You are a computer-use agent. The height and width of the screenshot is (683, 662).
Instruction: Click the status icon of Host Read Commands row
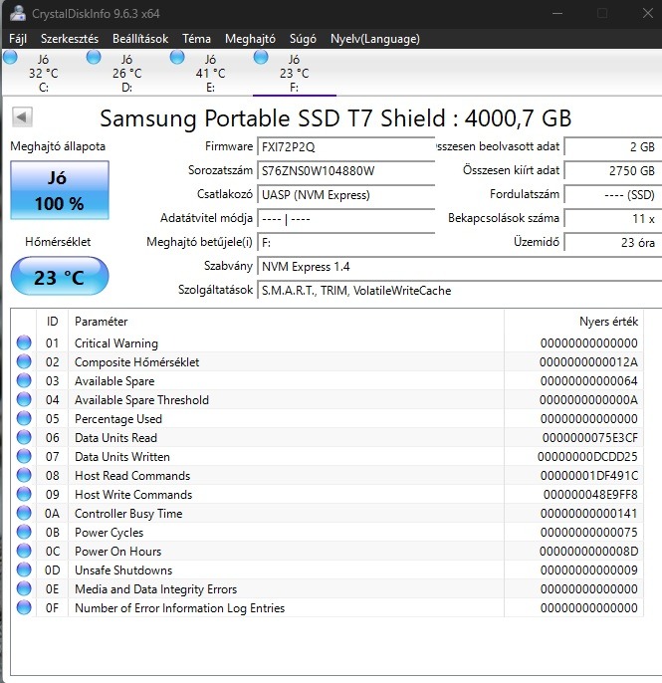tap(24, 475)
